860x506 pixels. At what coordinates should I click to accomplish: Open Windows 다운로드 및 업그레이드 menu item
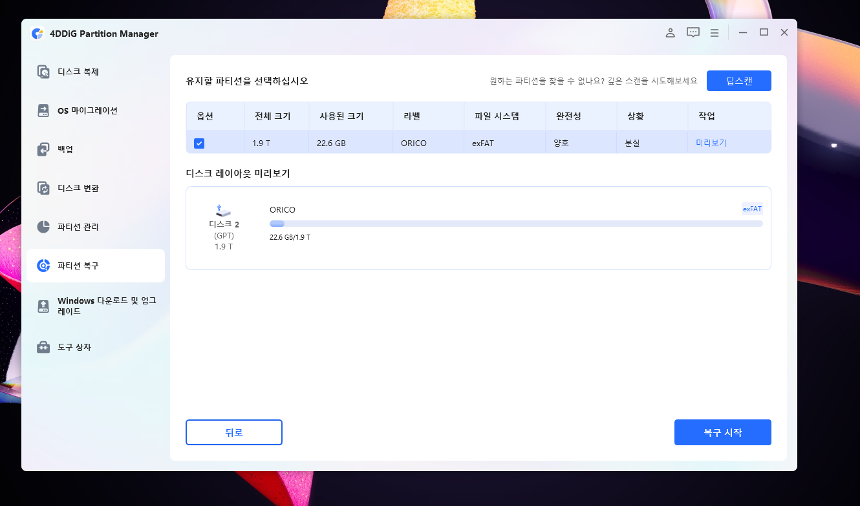click(95, 306)
